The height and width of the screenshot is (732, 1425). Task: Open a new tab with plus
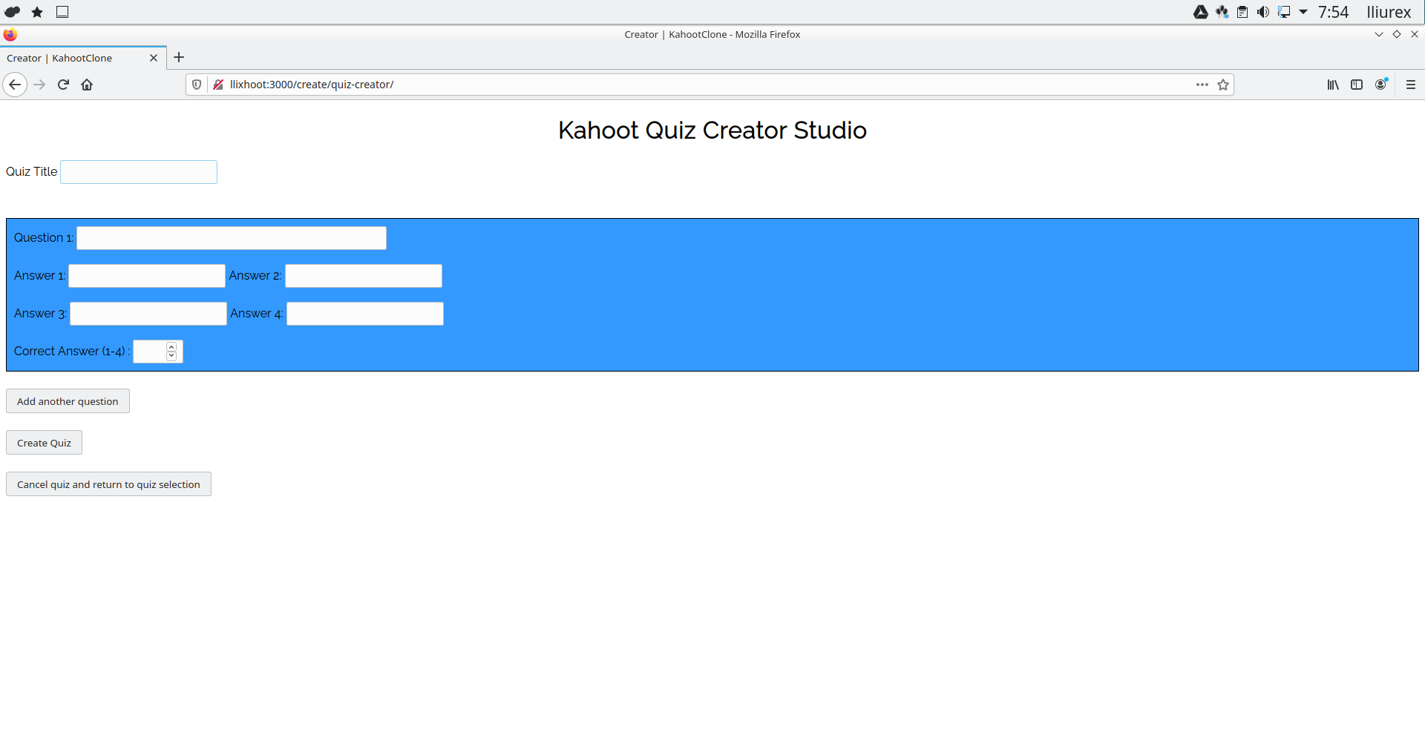(179, 57)
